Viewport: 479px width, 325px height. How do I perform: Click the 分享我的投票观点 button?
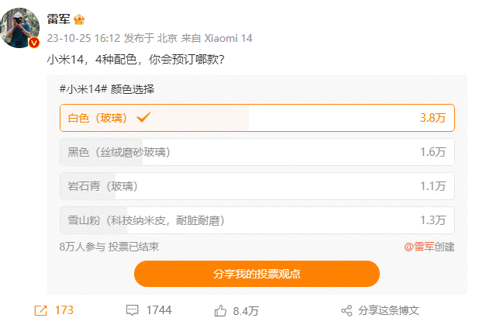point(257,274)
